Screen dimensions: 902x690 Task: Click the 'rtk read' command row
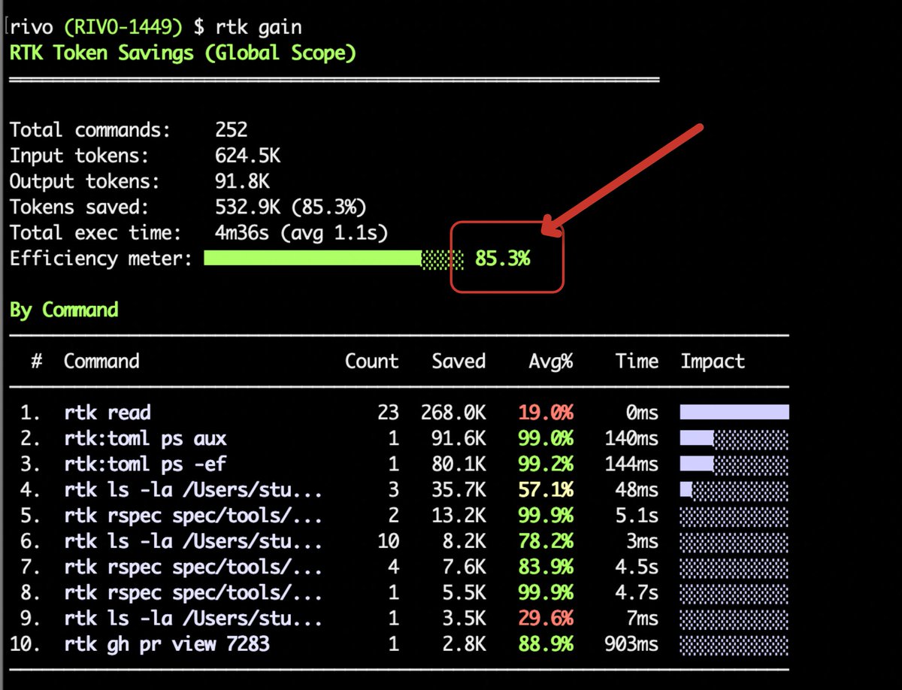(399, 412)
